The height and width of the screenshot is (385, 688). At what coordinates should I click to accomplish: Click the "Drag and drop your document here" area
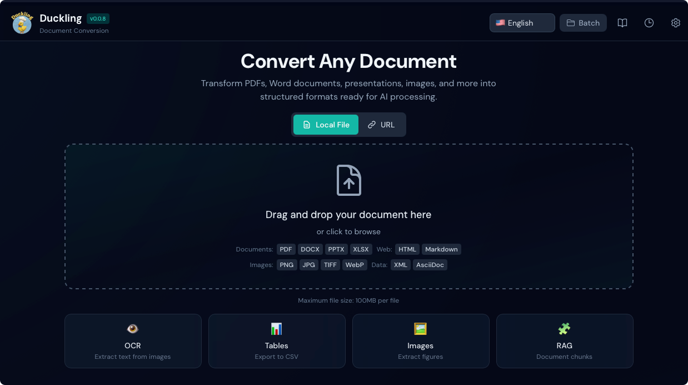[x=348, y=215]
